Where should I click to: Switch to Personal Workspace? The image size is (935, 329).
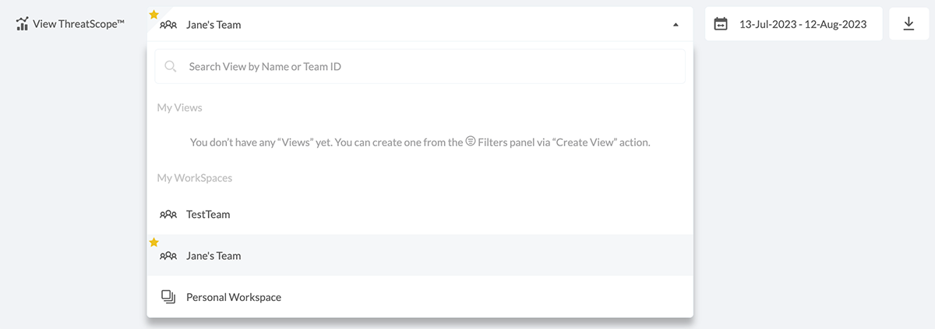[x=234, y=297]
